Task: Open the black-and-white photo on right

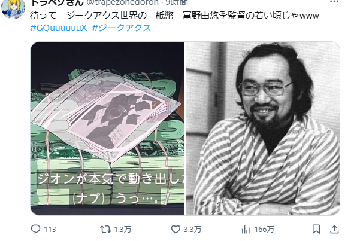Action: point(263,129)
